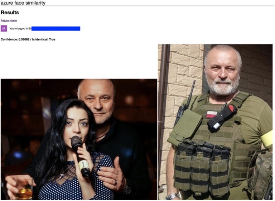Viewport: 275px width, 201px height.
Task: Open the right photo with tactical vest
Action: click(215, 122)
